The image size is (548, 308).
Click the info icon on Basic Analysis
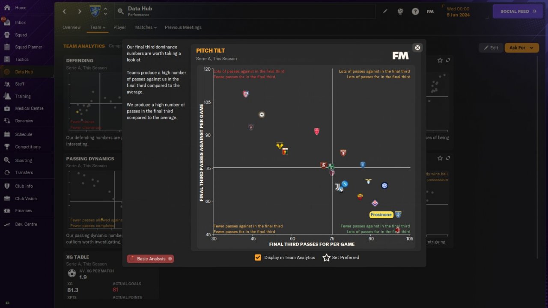pyautogui.click(x=170, y=259)
